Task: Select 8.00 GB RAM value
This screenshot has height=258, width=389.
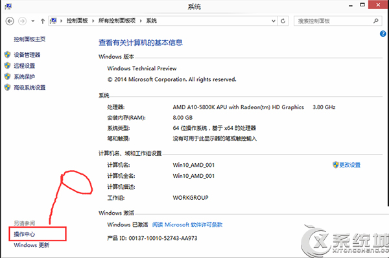Action: [x=183, y=118]
